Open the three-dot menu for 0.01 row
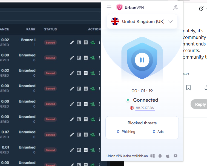The image size is (207, 166). point(100,150)
